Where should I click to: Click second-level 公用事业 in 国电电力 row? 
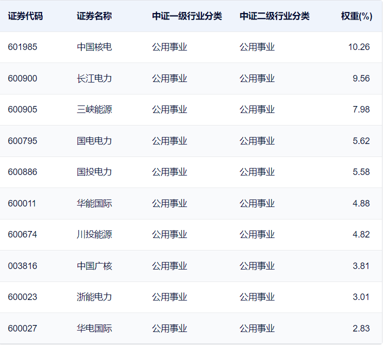257,141
